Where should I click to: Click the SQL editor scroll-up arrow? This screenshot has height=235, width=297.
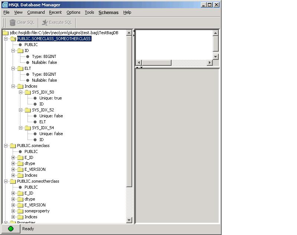pos(215,33)
